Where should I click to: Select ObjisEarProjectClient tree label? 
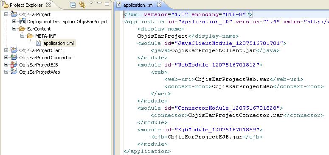click(x=41, y=50)
